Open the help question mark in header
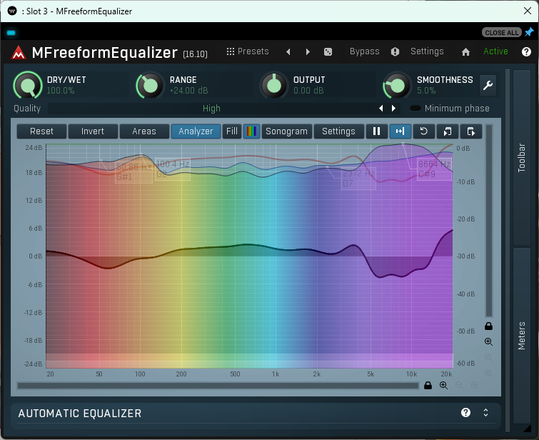539x440 pixels. 526,51
